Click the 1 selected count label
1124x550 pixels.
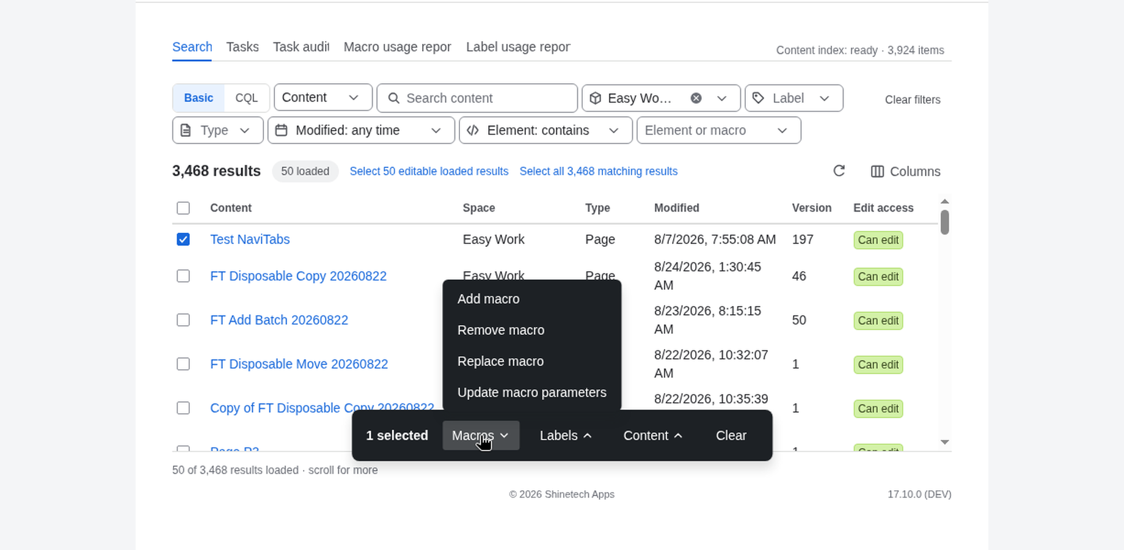click(397, 436)
